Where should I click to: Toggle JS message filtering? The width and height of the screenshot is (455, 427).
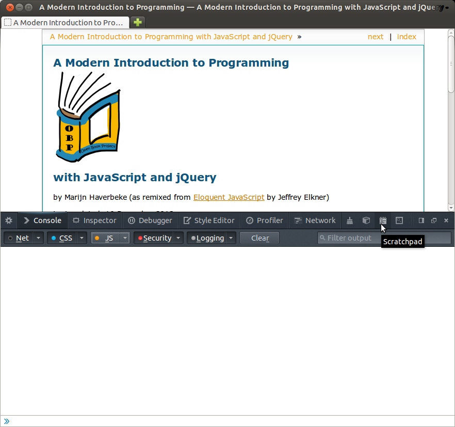105,238
